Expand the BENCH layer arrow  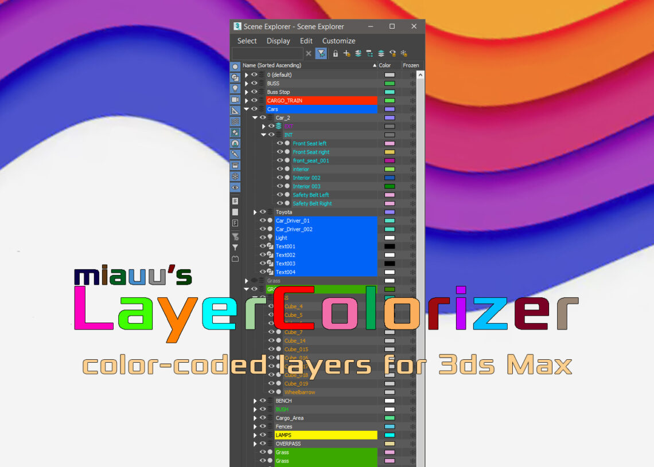click(x=254, y=401)
